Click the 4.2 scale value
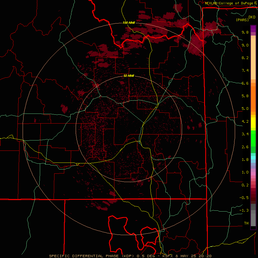 click(x=245, y=122)
